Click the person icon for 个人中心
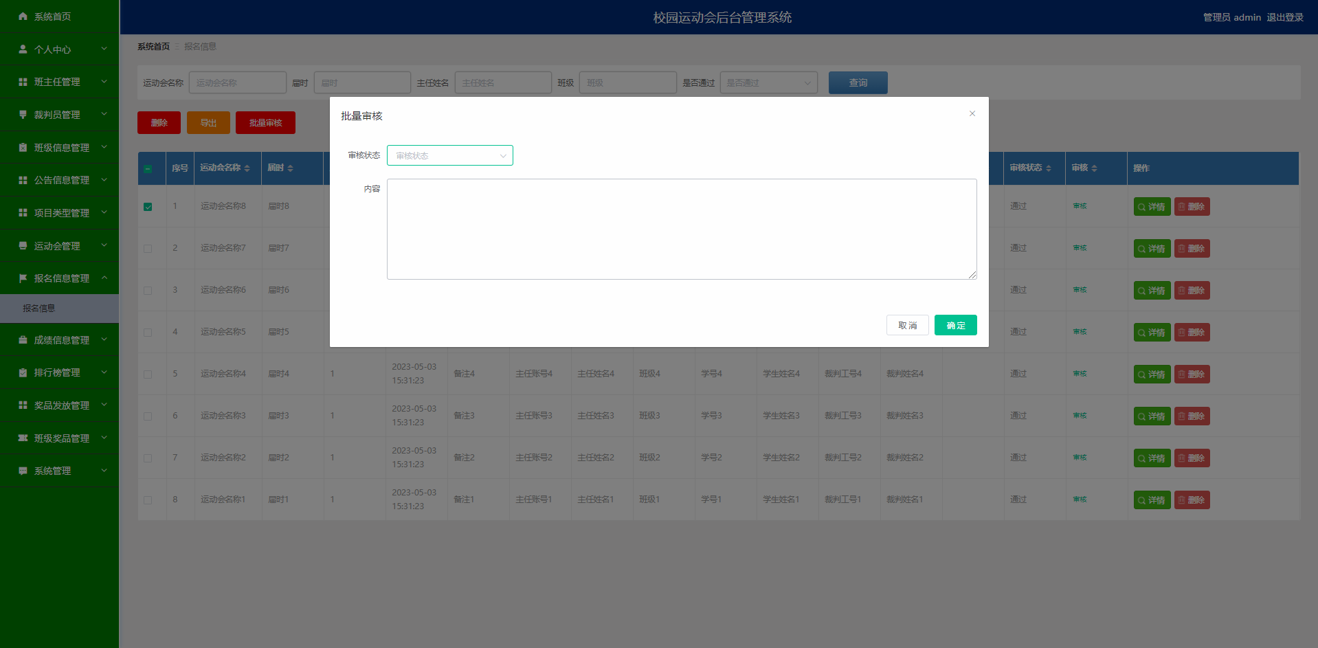1318x648 pixels. coord(23,49)
